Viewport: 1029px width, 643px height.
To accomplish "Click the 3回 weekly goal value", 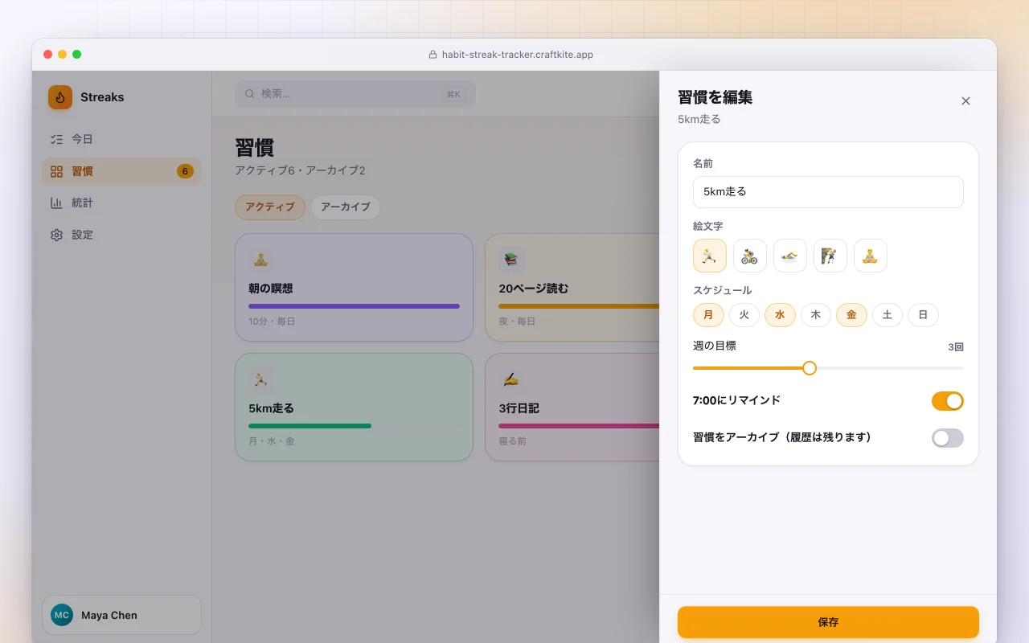I will pos(956,347).
